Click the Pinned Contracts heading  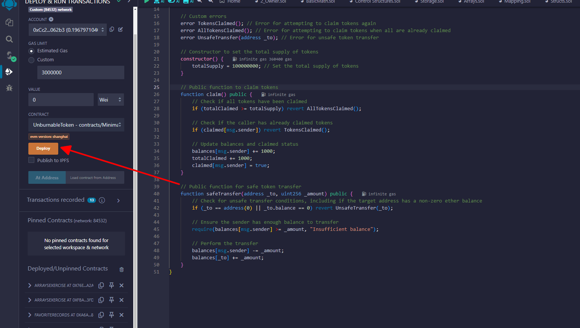pos(50,220)
